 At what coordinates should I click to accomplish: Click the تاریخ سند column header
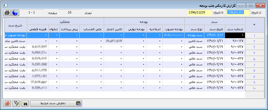coord(215,29)
